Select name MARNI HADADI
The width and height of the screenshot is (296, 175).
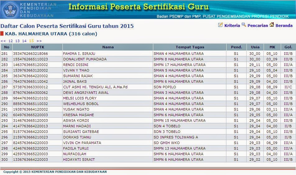tap(77, 126)
